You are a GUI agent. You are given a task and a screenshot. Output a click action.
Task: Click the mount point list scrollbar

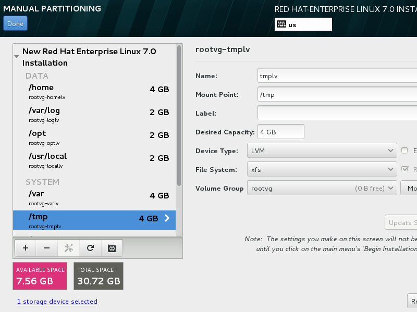[x=179, y=115]
